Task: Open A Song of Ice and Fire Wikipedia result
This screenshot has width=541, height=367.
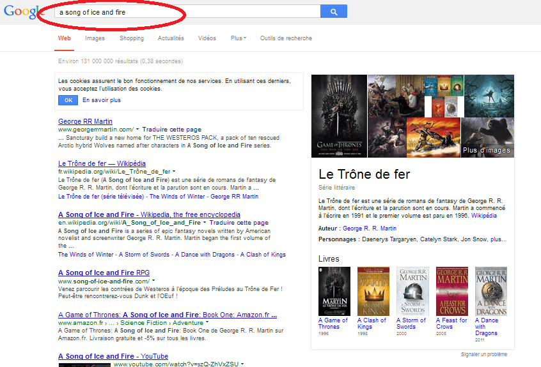Action: (149, 214)
